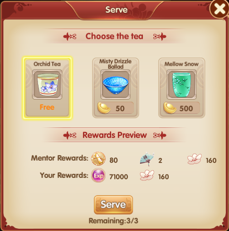The height and width of the screenshot is (231, 229).
Task: Select the blue Misty Drizzle Ballad bowl
Action: click(116, 84)
